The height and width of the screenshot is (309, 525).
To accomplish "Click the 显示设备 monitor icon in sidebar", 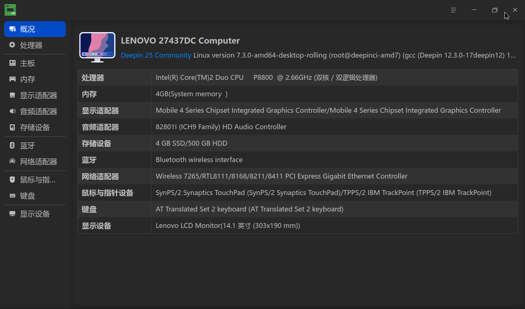I will [12, 214].
